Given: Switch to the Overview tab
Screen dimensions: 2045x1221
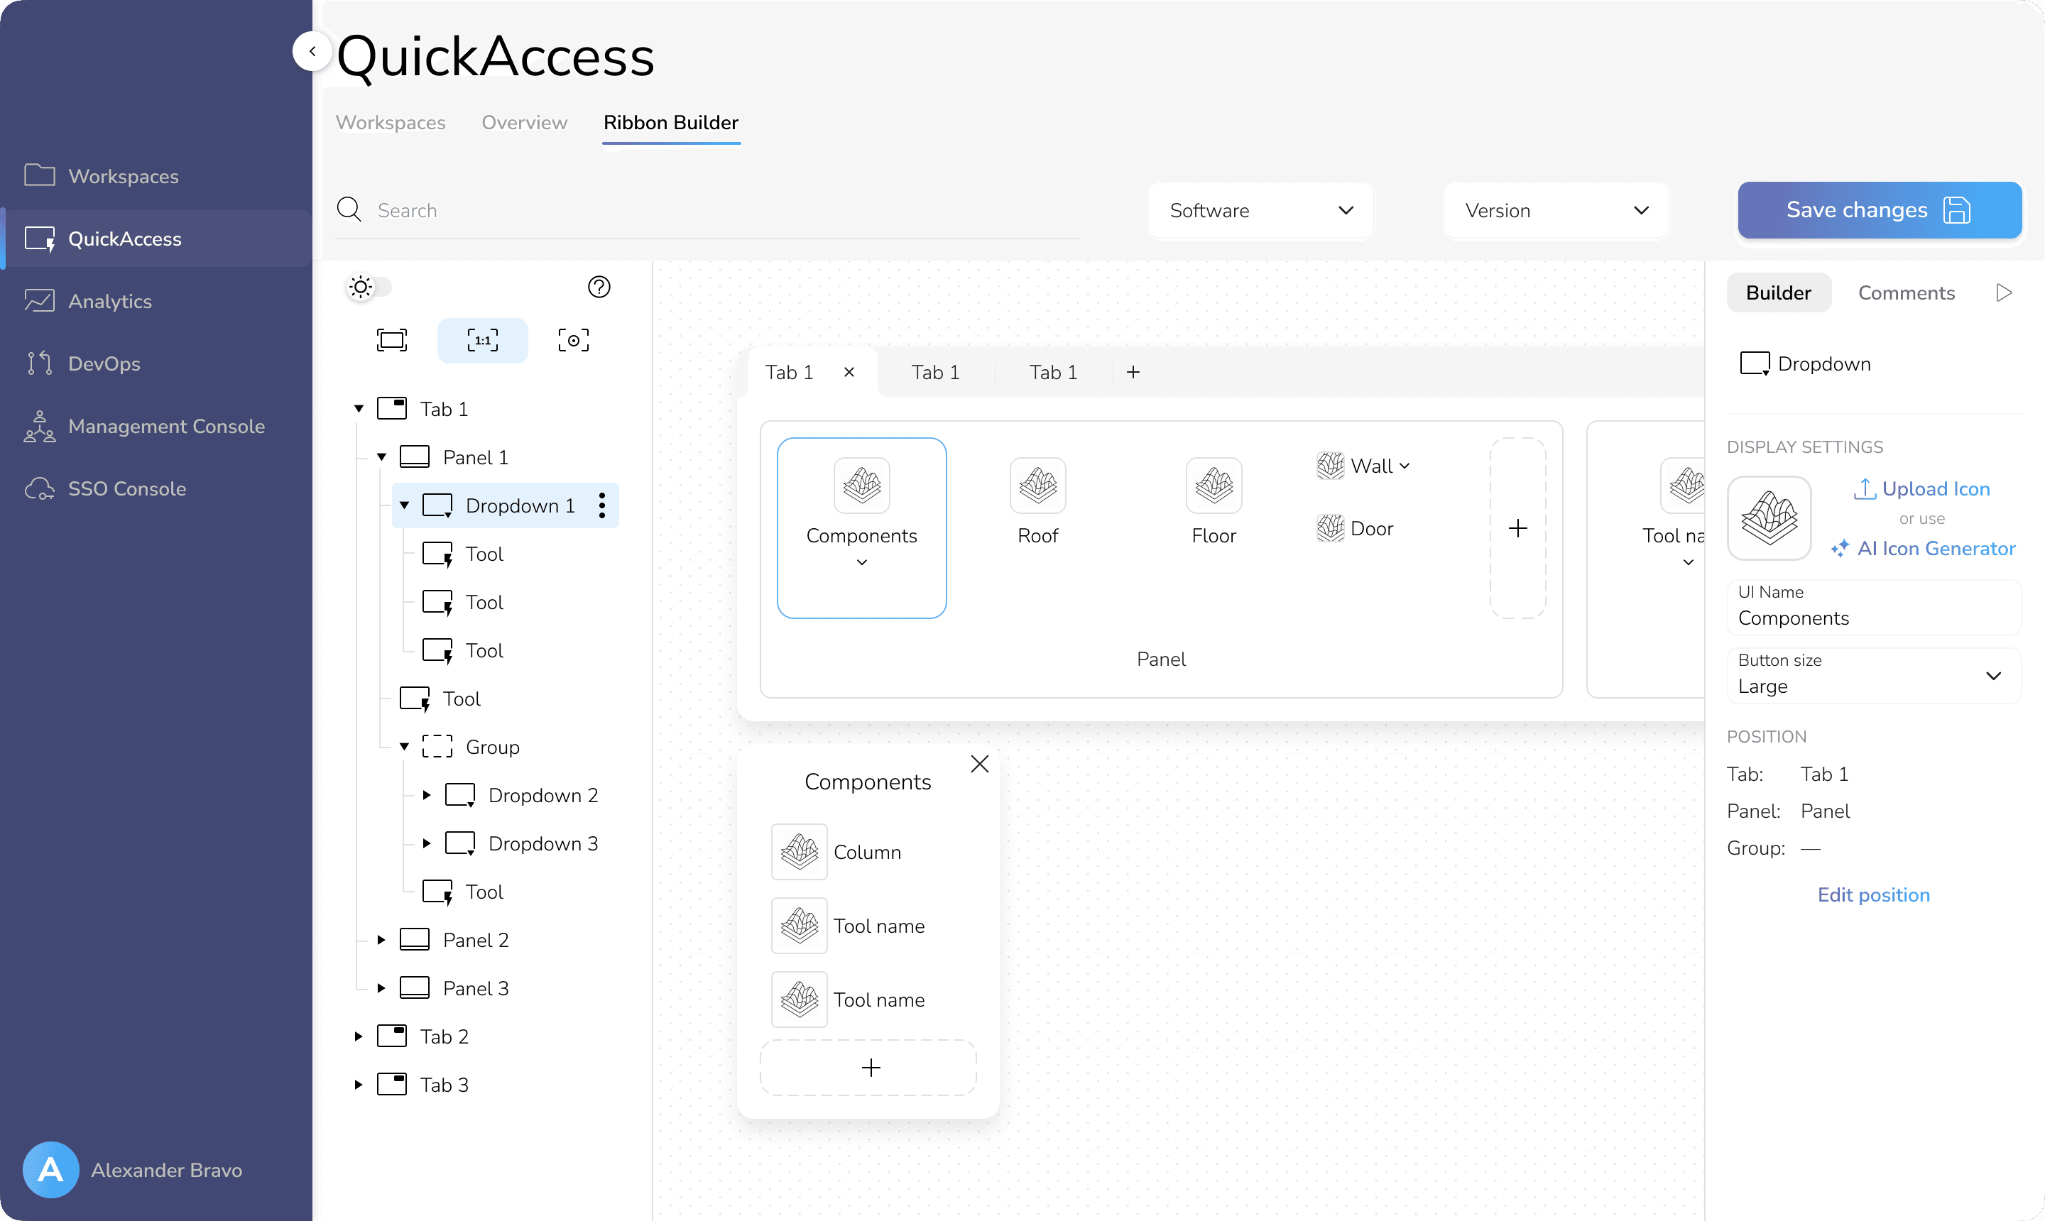Looking at the screenshot, I should tap(524, 123).
